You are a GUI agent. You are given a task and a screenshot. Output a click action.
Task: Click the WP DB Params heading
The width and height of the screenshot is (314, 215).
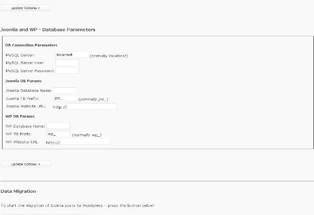click(20, 116)
